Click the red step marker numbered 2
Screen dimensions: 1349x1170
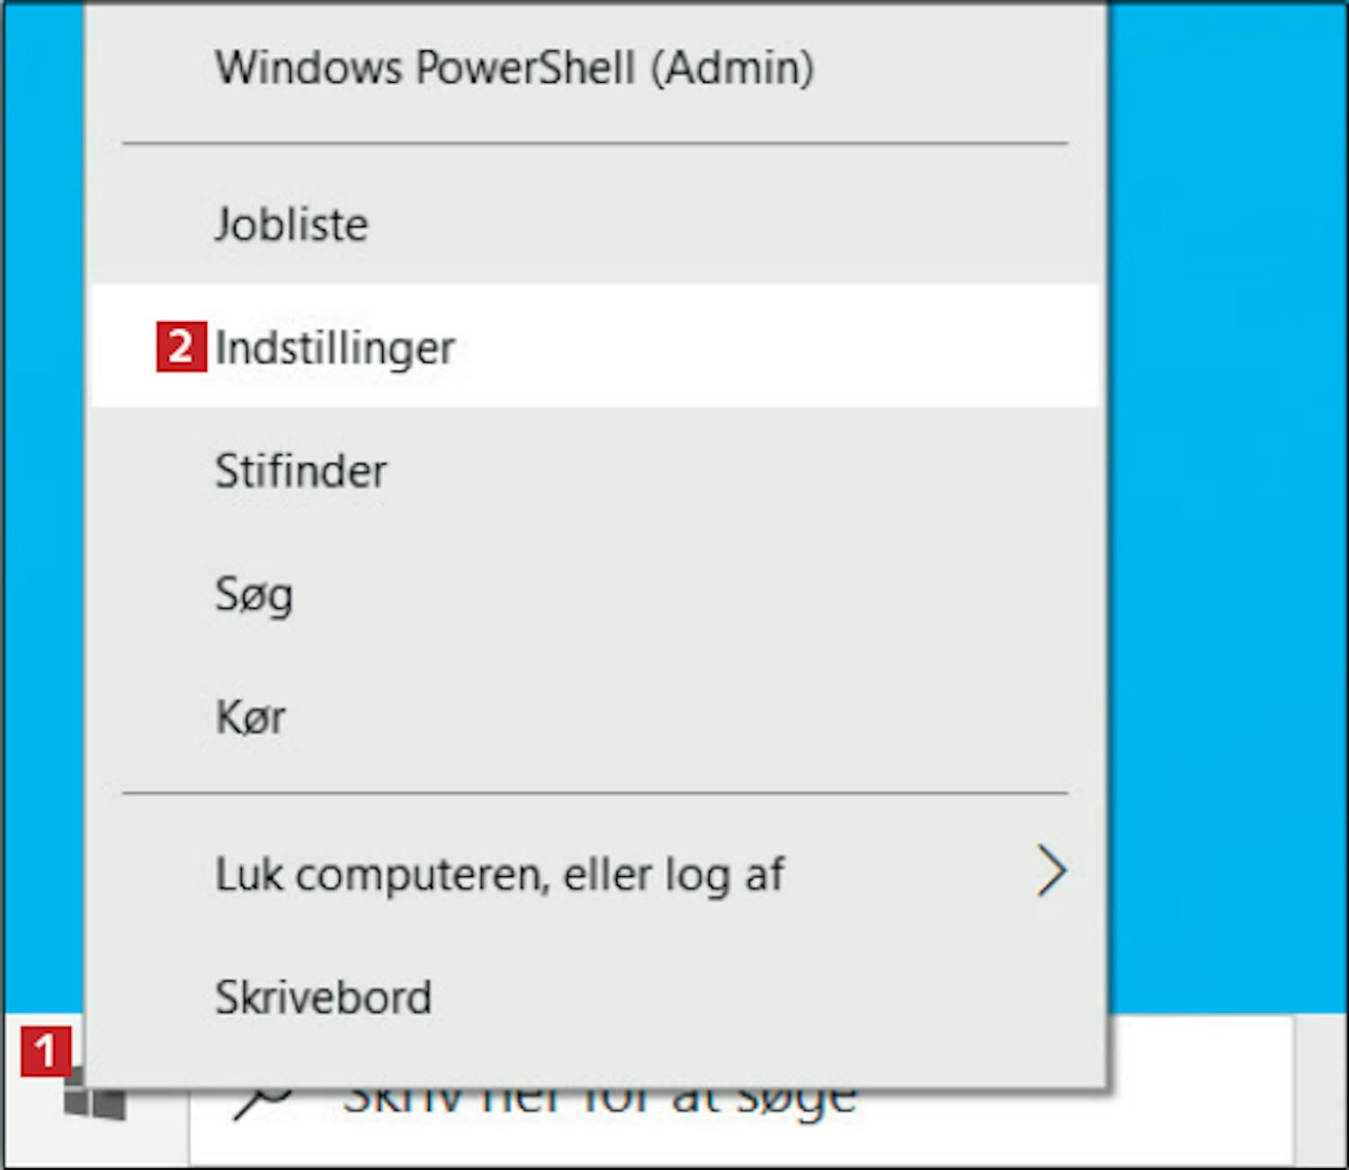click(x=182, y=346)
